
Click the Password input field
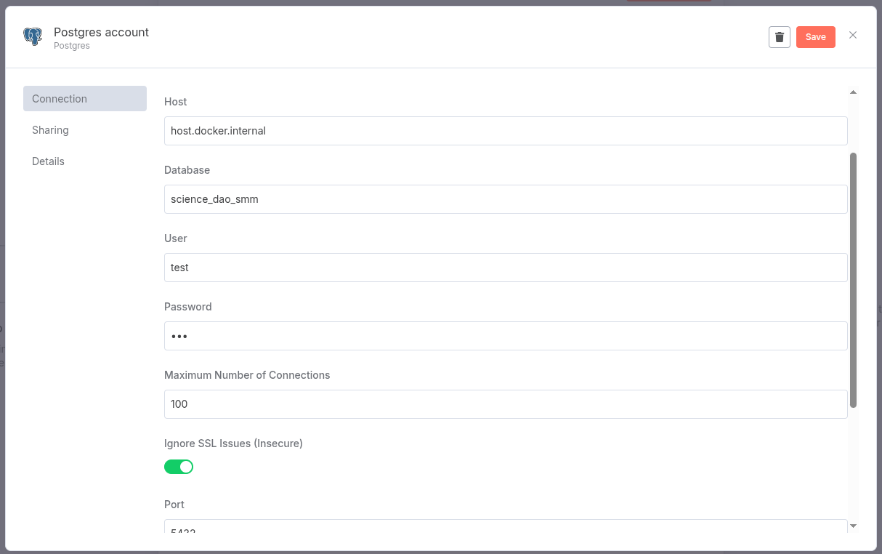[x=506, y=336]
